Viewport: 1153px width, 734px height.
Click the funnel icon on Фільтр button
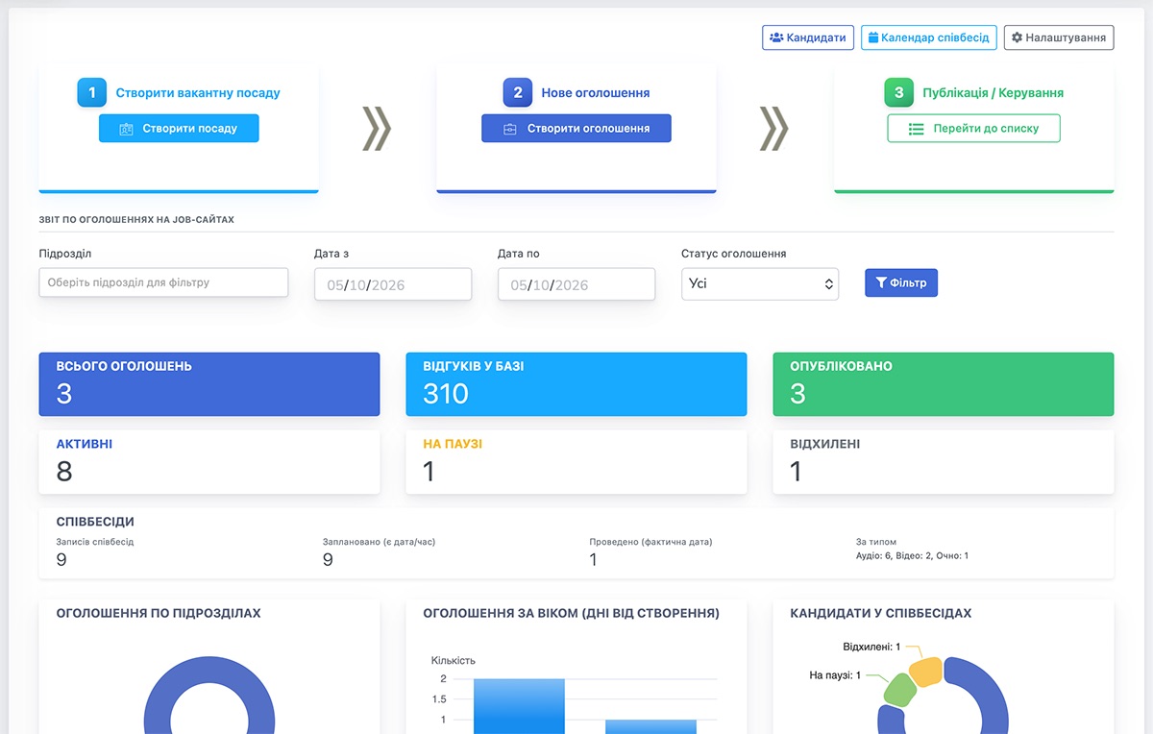coord(881,283)
